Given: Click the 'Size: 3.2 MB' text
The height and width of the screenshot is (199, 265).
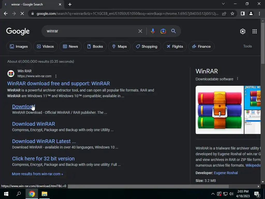Looking at the screenshot, I should coord(206,181).
